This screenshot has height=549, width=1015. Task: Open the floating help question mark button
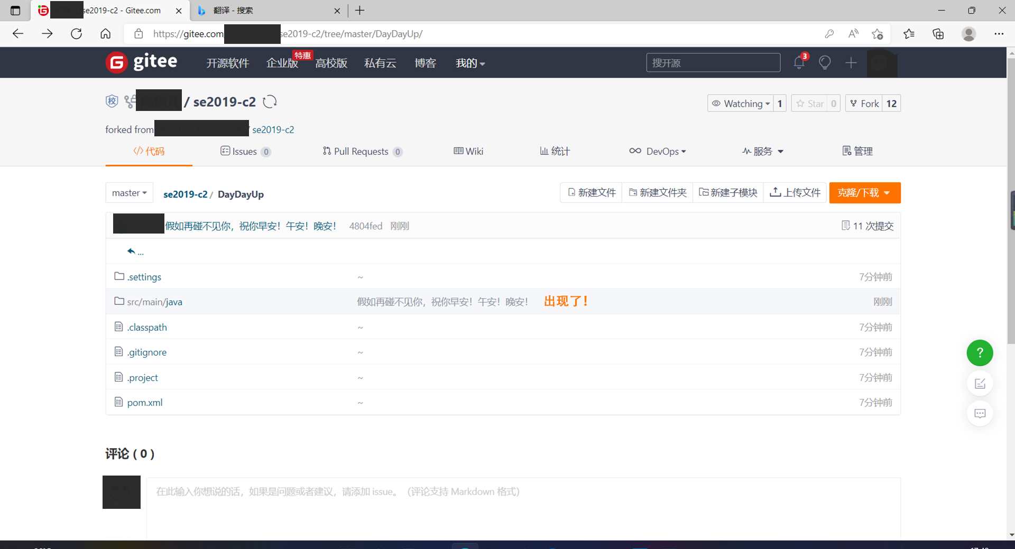pos(980,352)
